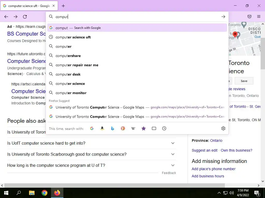Open first University of Toronto Google Maps suggestion

pos(137,107)
